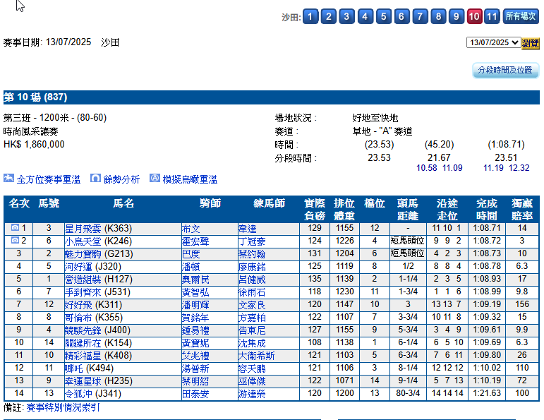
Task: Click the 模擬鳥瞰重溫 aerial view icon
Action: point(155,179)
